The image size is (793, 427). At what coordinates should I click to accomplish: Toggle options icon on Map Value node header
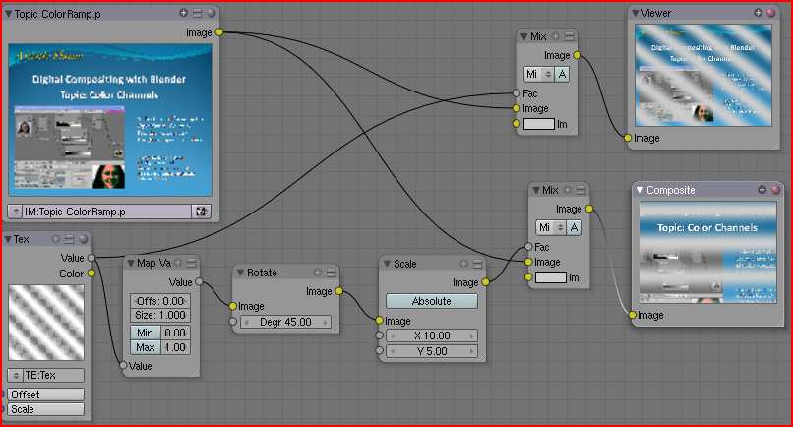tap(191, 263)
